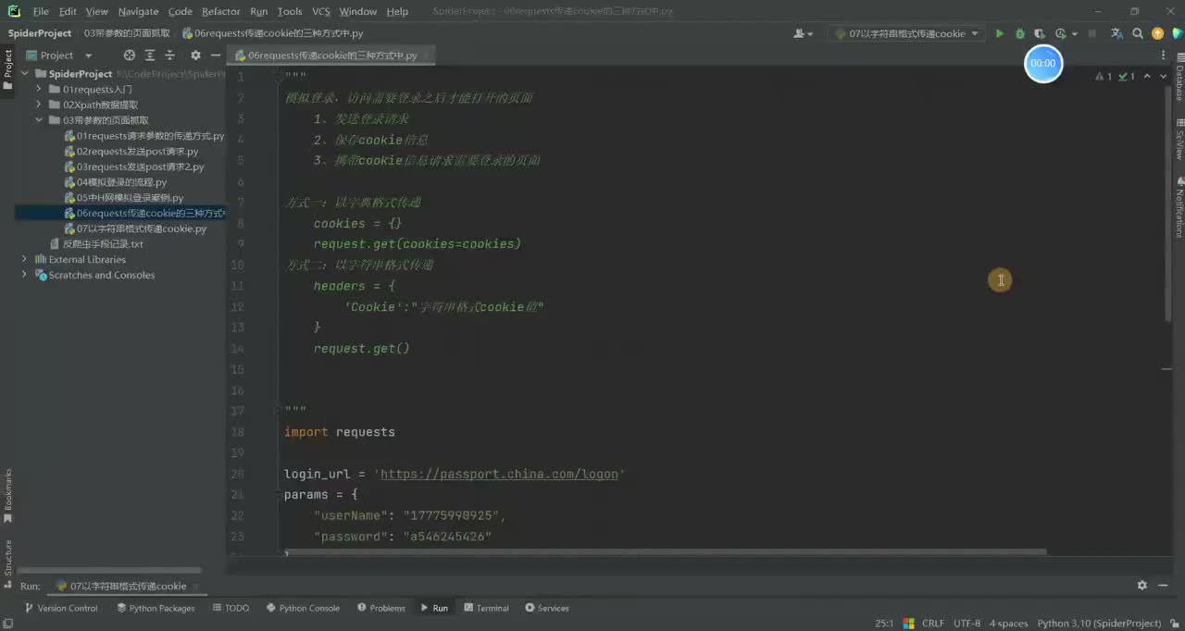Click Python 3.10 (SpiderProject) interpreter in status bar

pos(1099,624)
